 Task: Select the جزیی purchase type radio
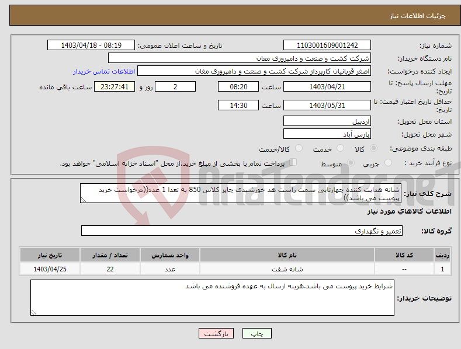tap(388, 163)
